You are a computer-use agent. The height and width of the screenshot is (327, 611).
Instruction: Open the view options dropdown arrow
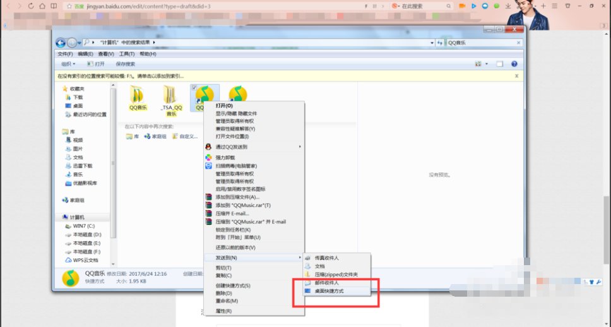coord(486,64)
